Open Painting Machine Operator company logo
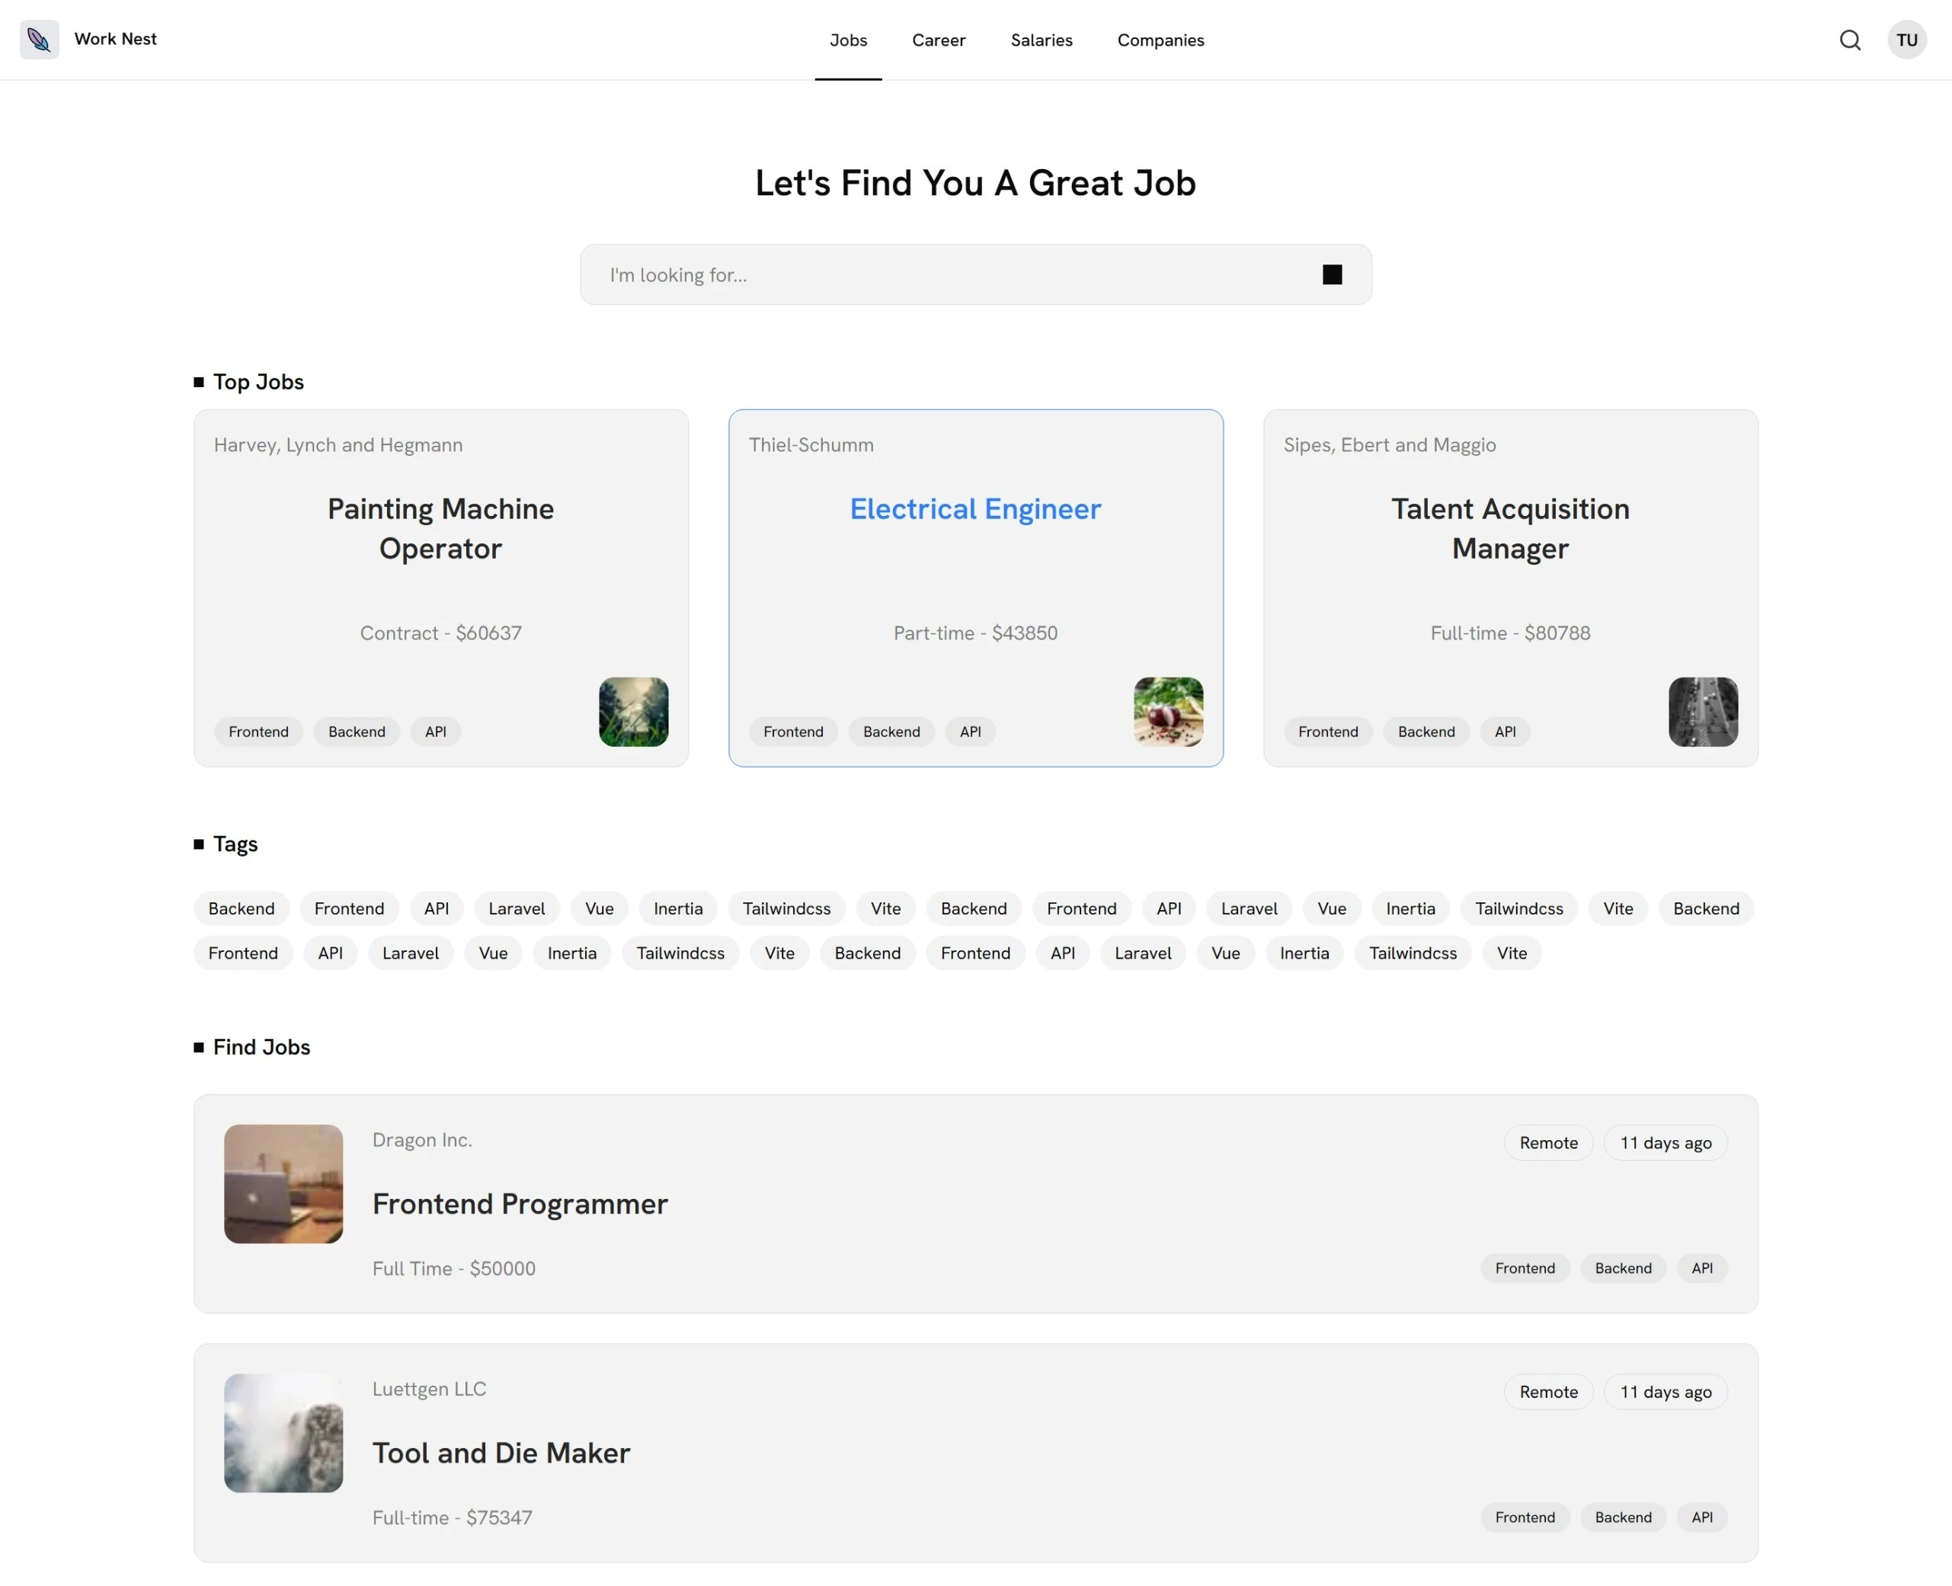Image resolution: width=1952 pixels, height=1586 pixels. click(x=633, y=712)
